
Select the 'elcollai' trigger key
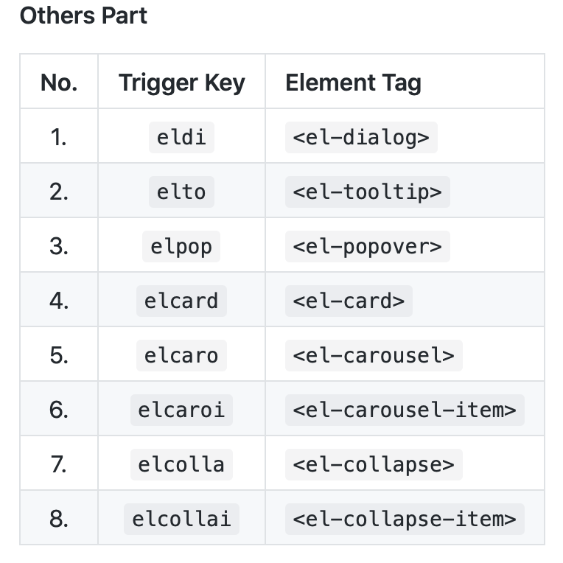coord(182,520)
